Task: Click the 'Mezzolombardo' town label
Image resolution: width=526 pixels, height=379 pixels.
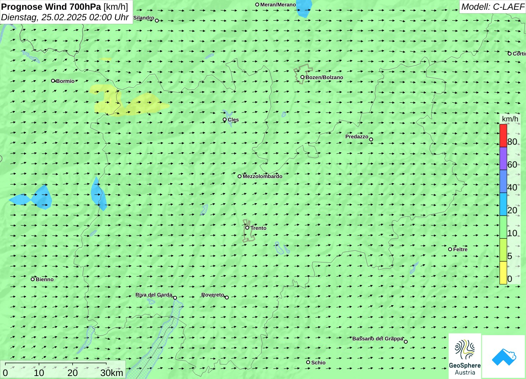Action: pos(262,176)
